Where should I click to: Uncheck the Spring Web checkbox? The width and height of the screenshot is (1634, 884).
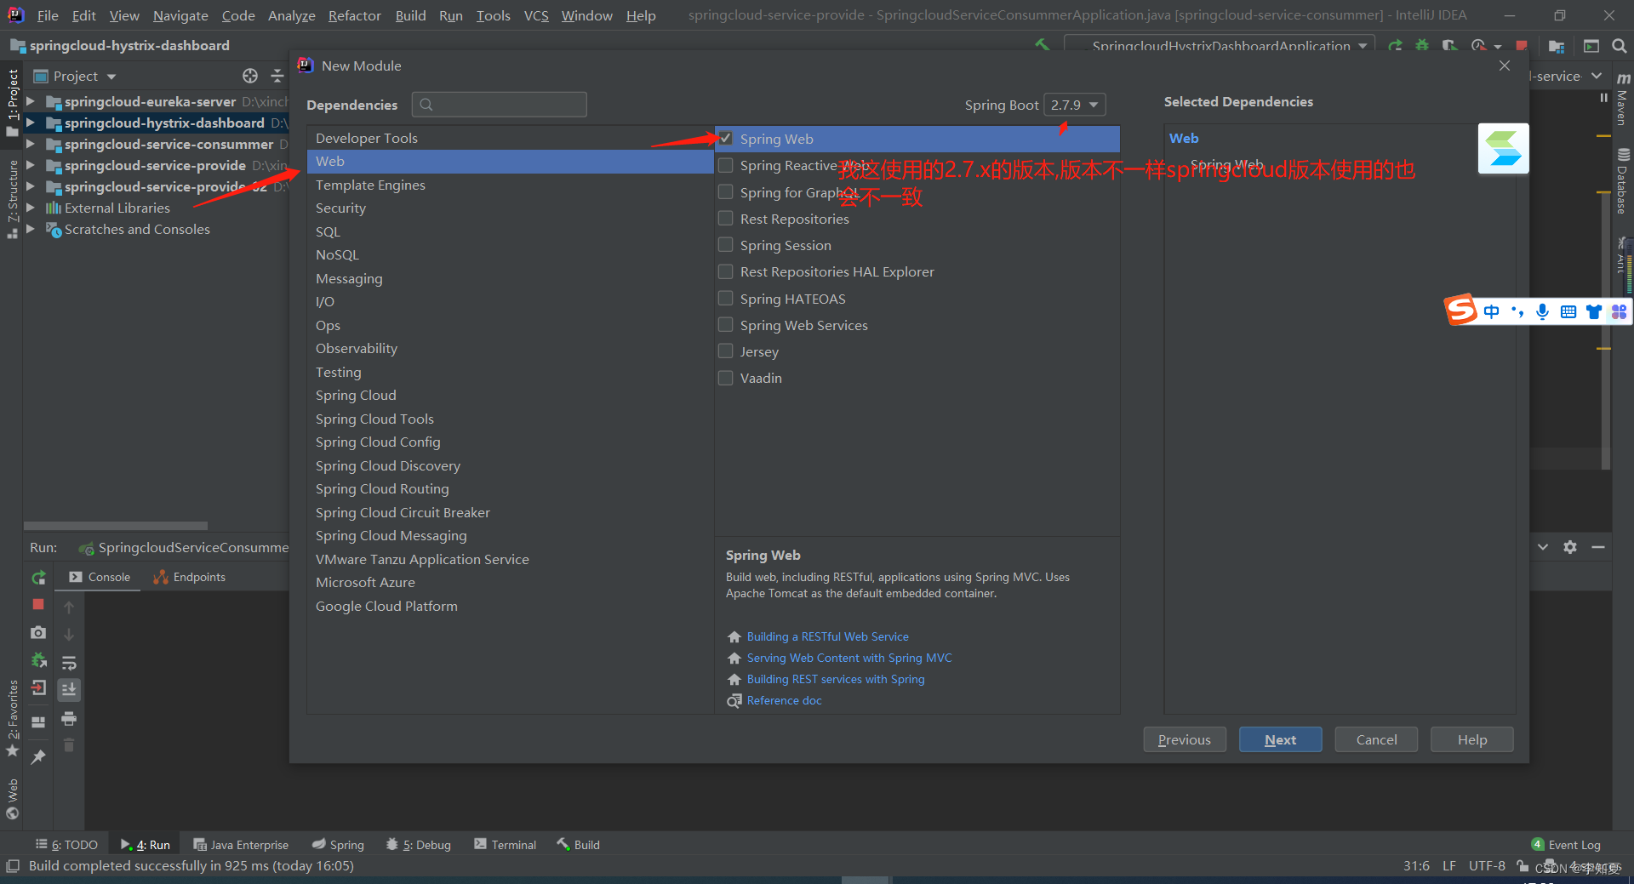tap(725, 138)
